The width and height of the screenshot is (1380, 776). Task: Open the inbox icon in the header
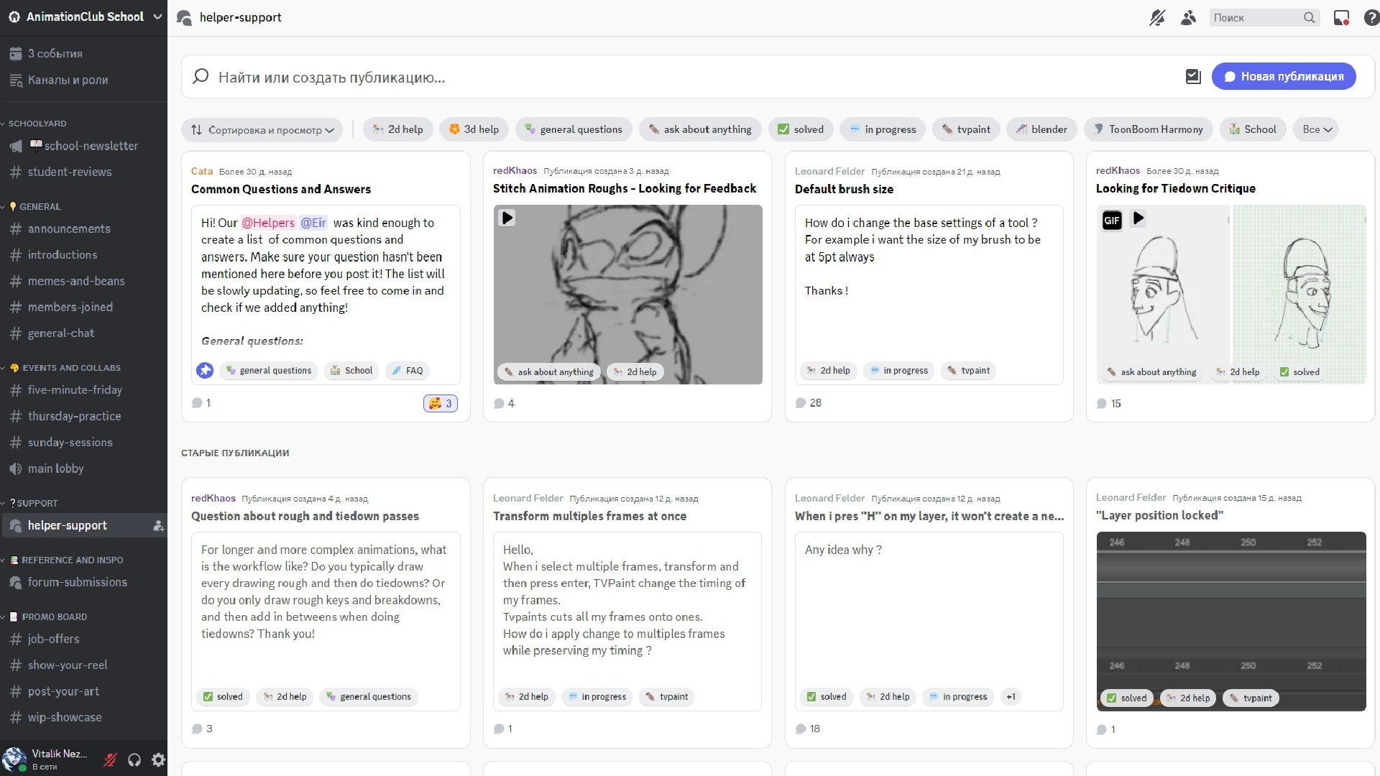point(1341,17)
